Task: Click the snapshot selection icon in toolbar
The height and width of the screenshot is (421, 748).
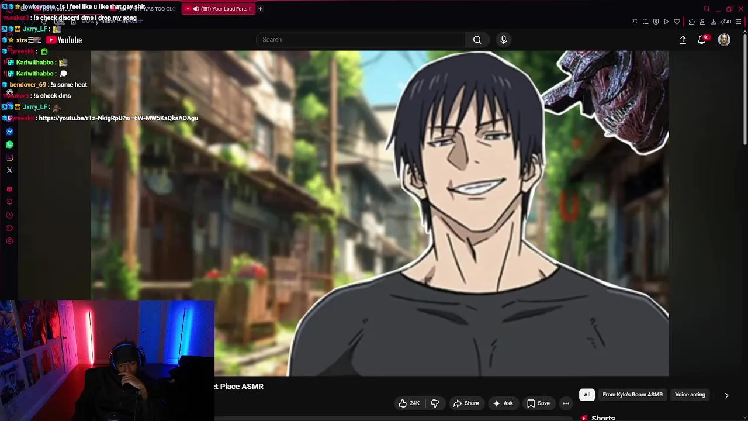Action: coord(645,22)
